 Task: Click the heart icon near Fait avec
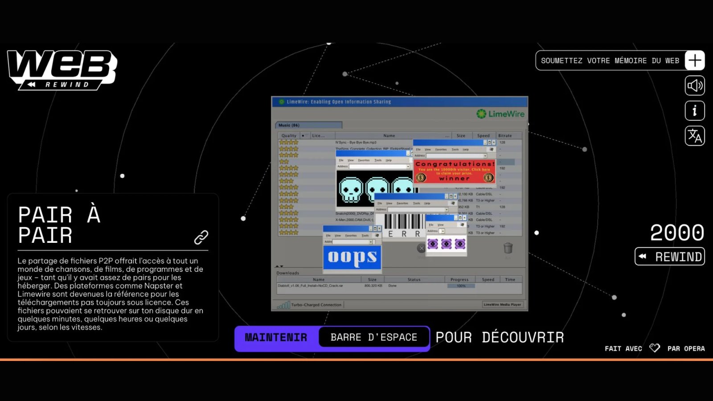pyautogui.click(x=654, y=348)
